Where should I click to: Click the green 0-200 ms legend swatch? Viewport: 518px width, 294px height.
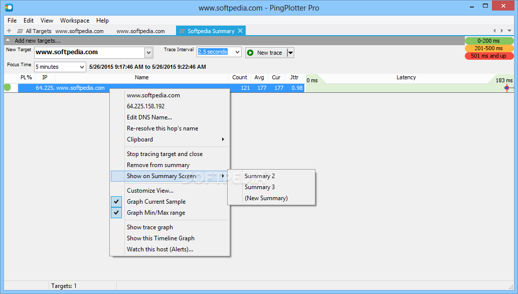489,41
